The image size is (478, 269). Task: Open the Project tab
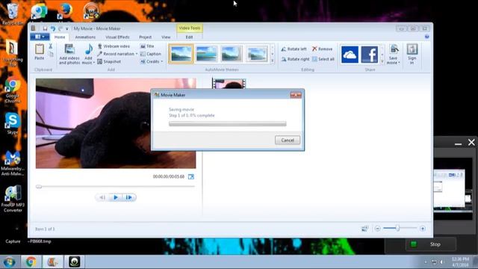coord(145,37)
